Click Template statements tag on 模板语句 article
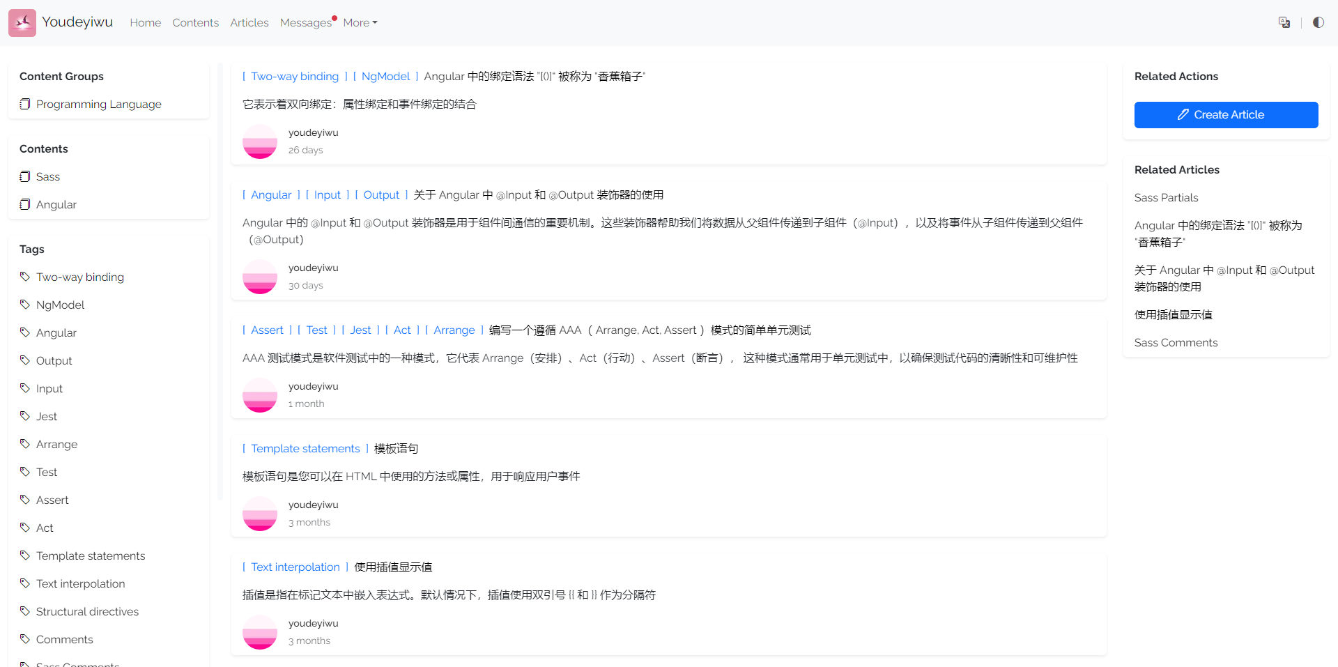The width and height of the screenshot is (1338, 667). [305, 448]
